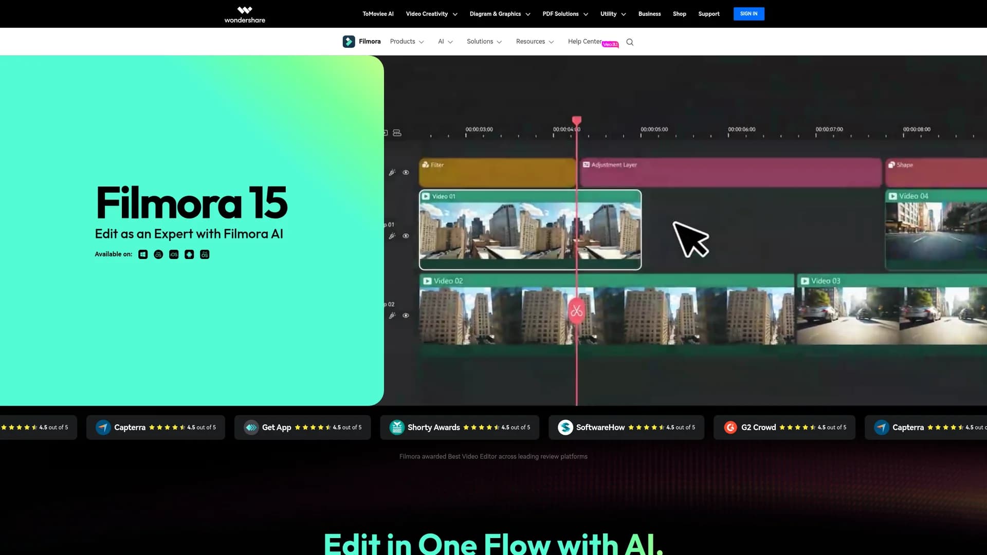Viewport: 987px width, 555px height.
Task: Click the SIGN IN button
Action: coord(748,14)
